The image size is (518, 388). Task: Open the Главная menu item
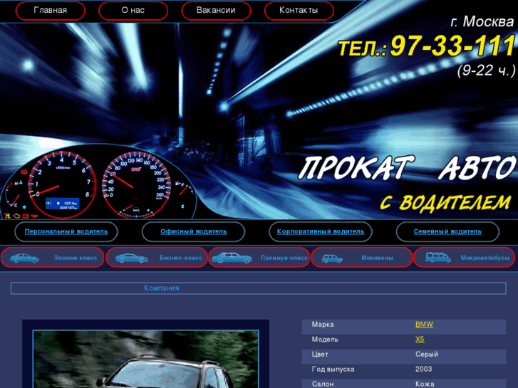coord(50,10)
